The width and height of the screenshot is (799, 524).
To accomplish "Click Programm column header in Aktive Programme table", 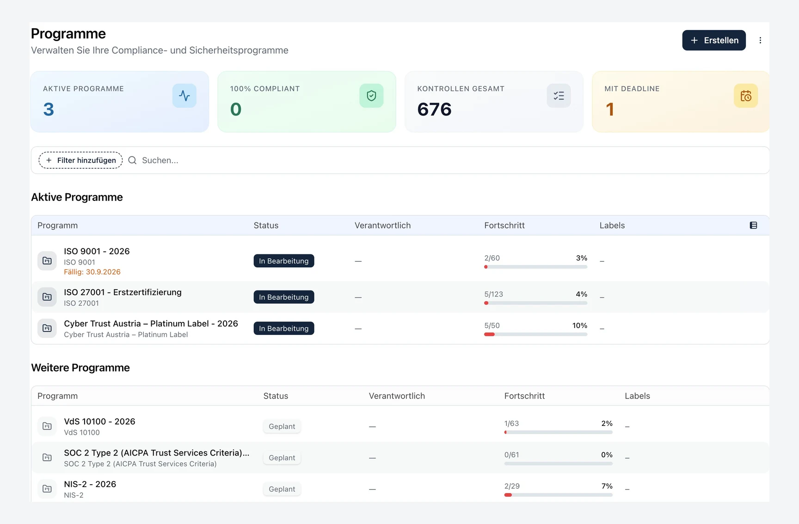I will click(57, 225).
